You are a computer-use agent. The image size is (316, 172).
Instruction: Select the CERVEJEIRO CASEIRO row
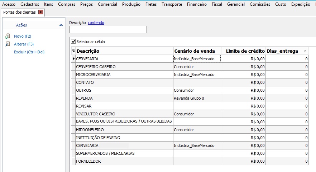click(x=190, y=67)
